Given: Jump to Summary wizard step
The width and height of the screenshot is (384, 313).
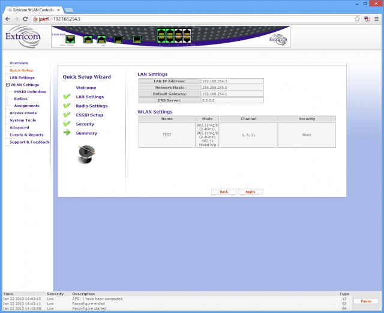Looking at the screenshot, I should [x=86, y=133].
